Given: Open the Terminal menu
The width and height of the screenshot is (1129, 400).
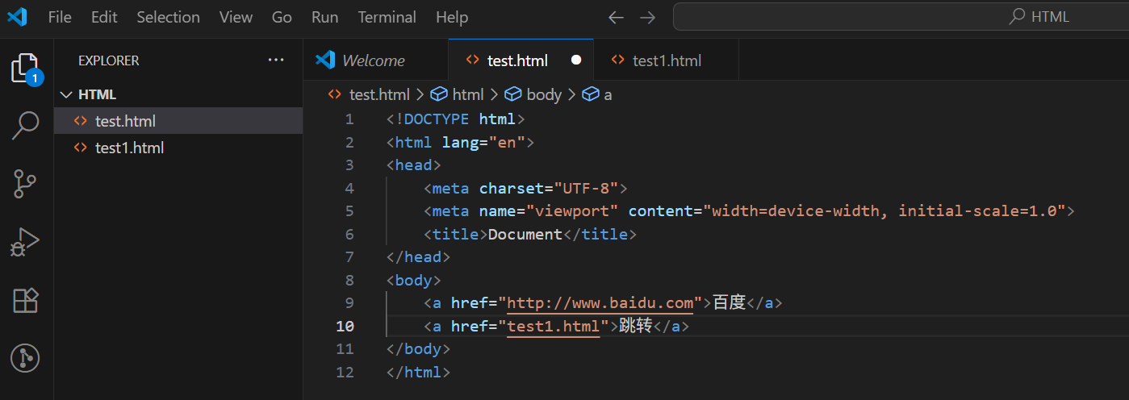Looking at the screenshot, I should tap(387, 17).
